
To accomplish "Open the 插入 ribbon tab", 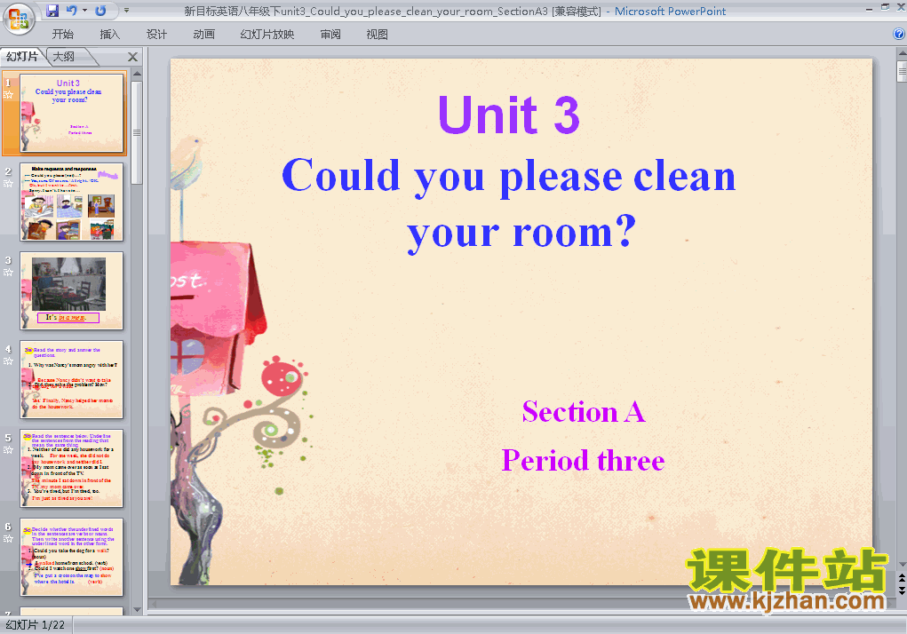I will pos(109,35).
